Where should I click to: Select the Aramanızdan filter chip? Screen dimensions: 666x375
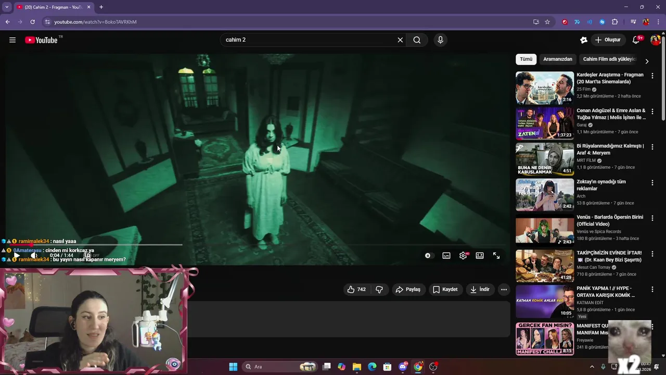(x=558, y=59)
